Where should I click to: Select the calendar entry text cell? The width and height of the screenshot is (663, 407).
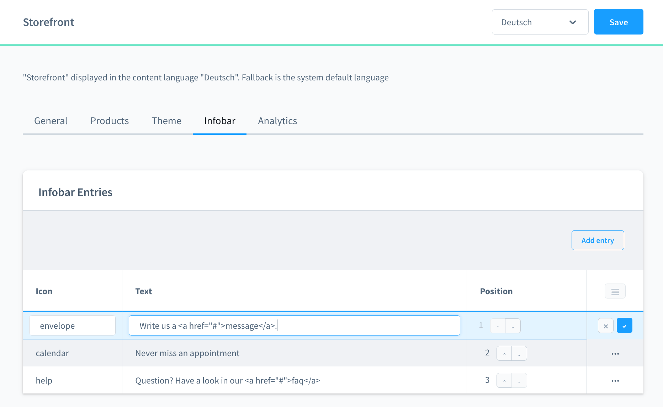coord(295,353)
